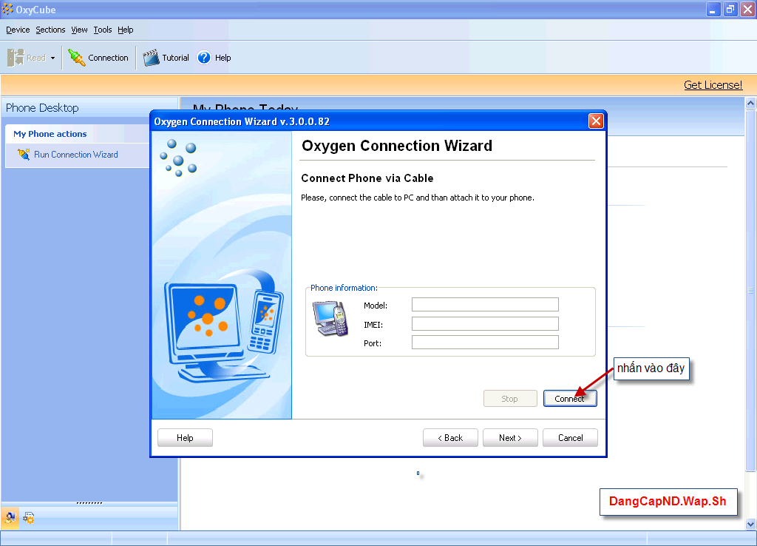Click the Read toolbar icon
757x546 pixels.
coord(16,58)
